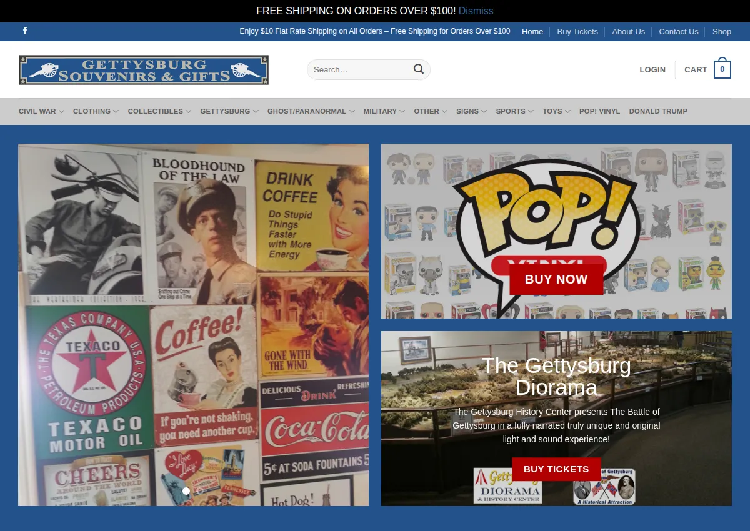
Task: Expand the Collectibles menu
Action: (159, 111)
